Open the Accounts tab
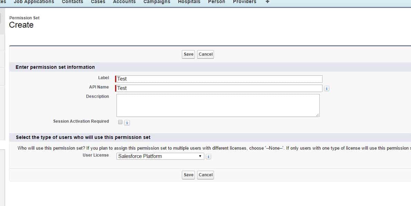Viewport: 411px width, 206px height. [x=124, y=2]
